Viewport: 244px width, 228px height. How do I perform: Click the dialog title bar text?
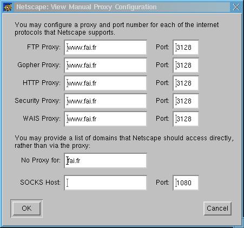pyautogui.click(x=87, y=7)
